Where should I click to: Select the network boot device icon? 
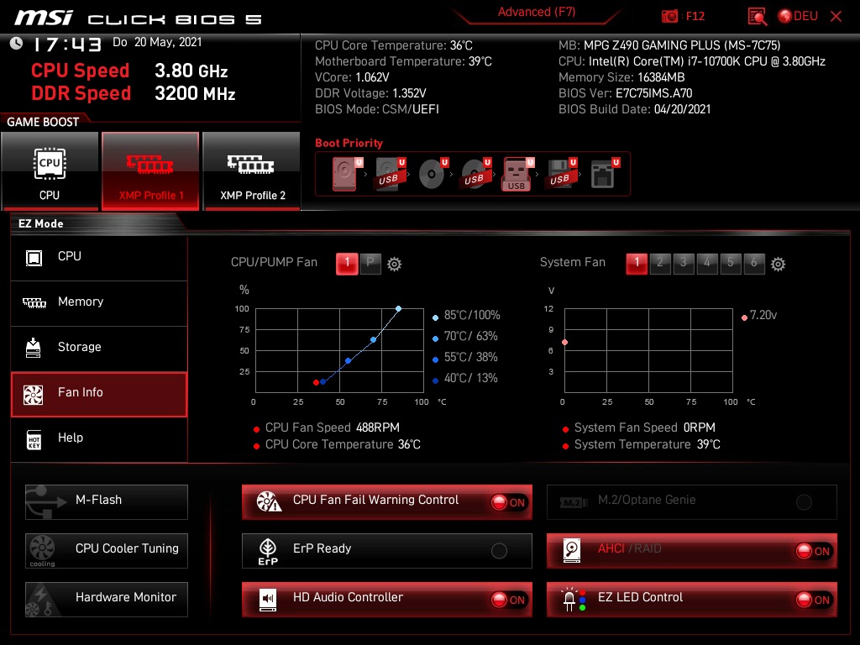(605, 174)
